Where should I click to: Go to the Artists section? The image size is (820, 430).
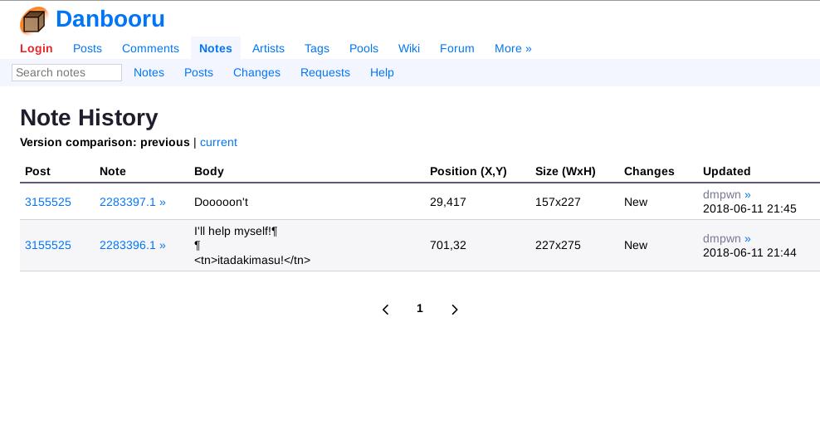point(268,49)
